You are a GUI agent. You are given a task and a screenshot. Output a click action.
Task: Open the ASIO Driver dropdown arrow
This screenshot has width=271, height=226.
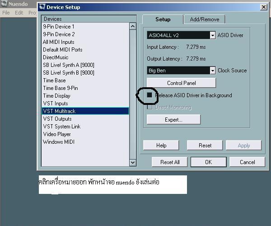click(x=213, y=35)
